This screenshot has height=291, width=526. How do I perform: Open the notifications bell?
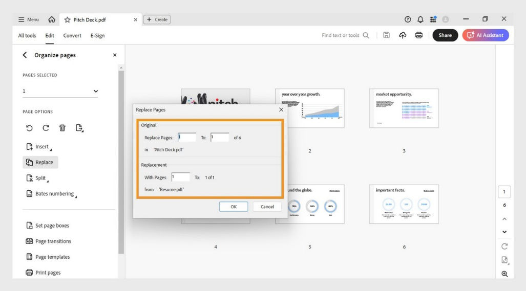(x=420, y=19)
